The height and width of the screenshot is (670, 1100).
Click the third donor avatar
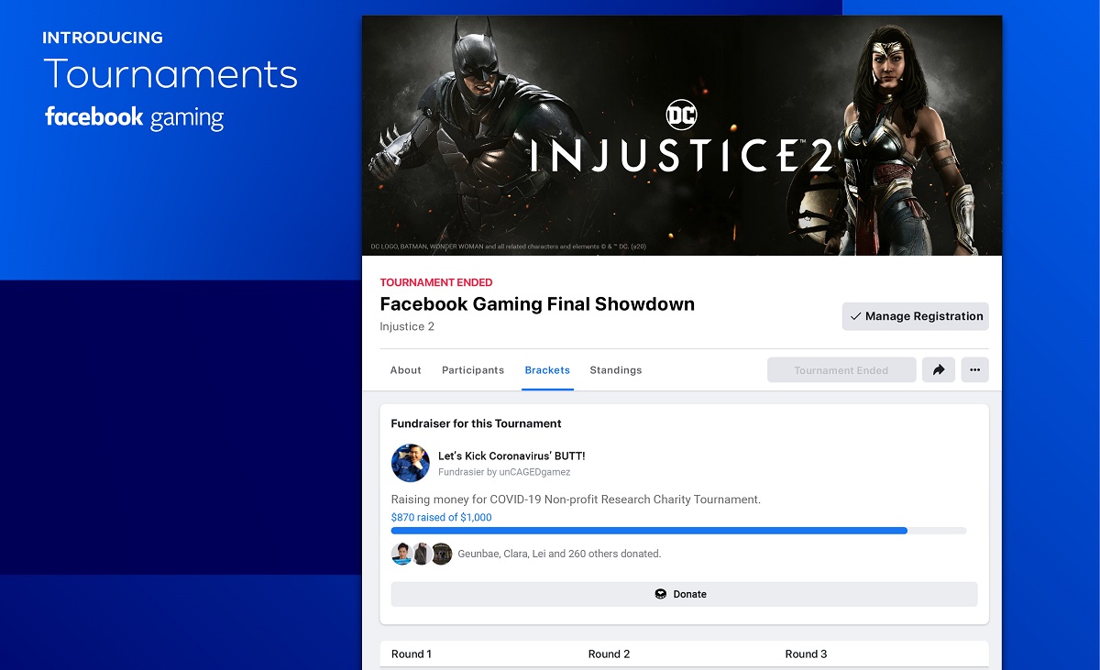point(442,554)
